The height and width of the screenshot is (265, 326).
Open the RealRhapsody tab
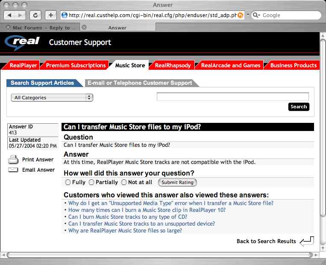[x=173, y=66]
